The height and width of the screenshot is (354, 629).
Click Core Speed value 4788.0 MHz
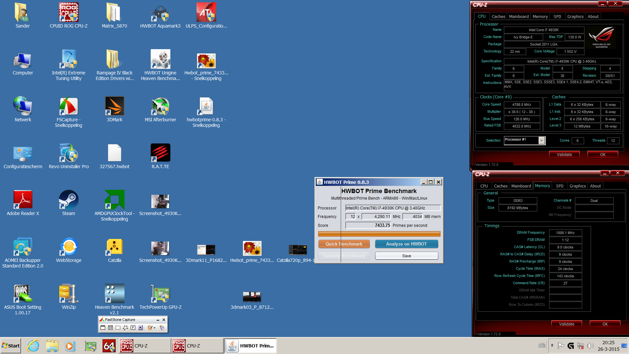click(x=522, y=105)
